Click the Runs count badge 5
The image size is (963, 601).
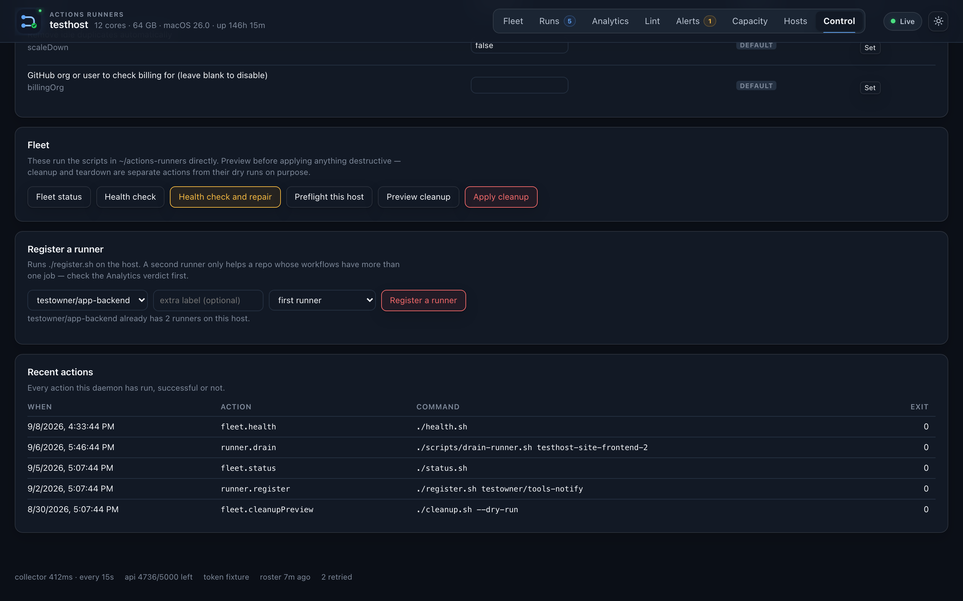569,21
